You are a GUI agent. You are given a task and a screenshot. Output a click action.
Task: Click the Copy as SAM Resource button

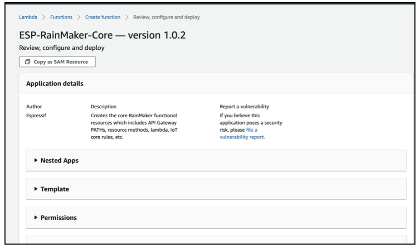point(57,62)
